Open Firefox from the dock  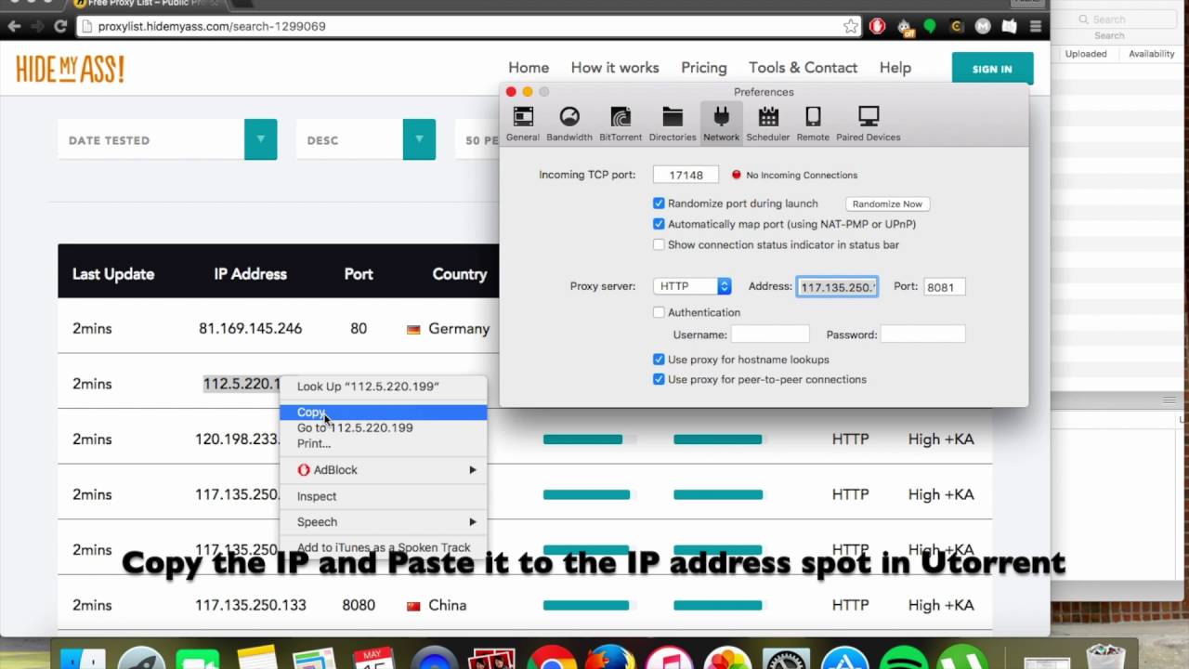coord(610,659)
